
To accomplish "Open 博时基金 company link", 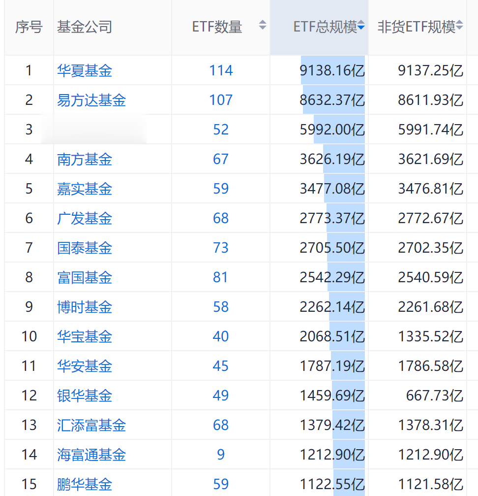I will [x=84, y=307].
